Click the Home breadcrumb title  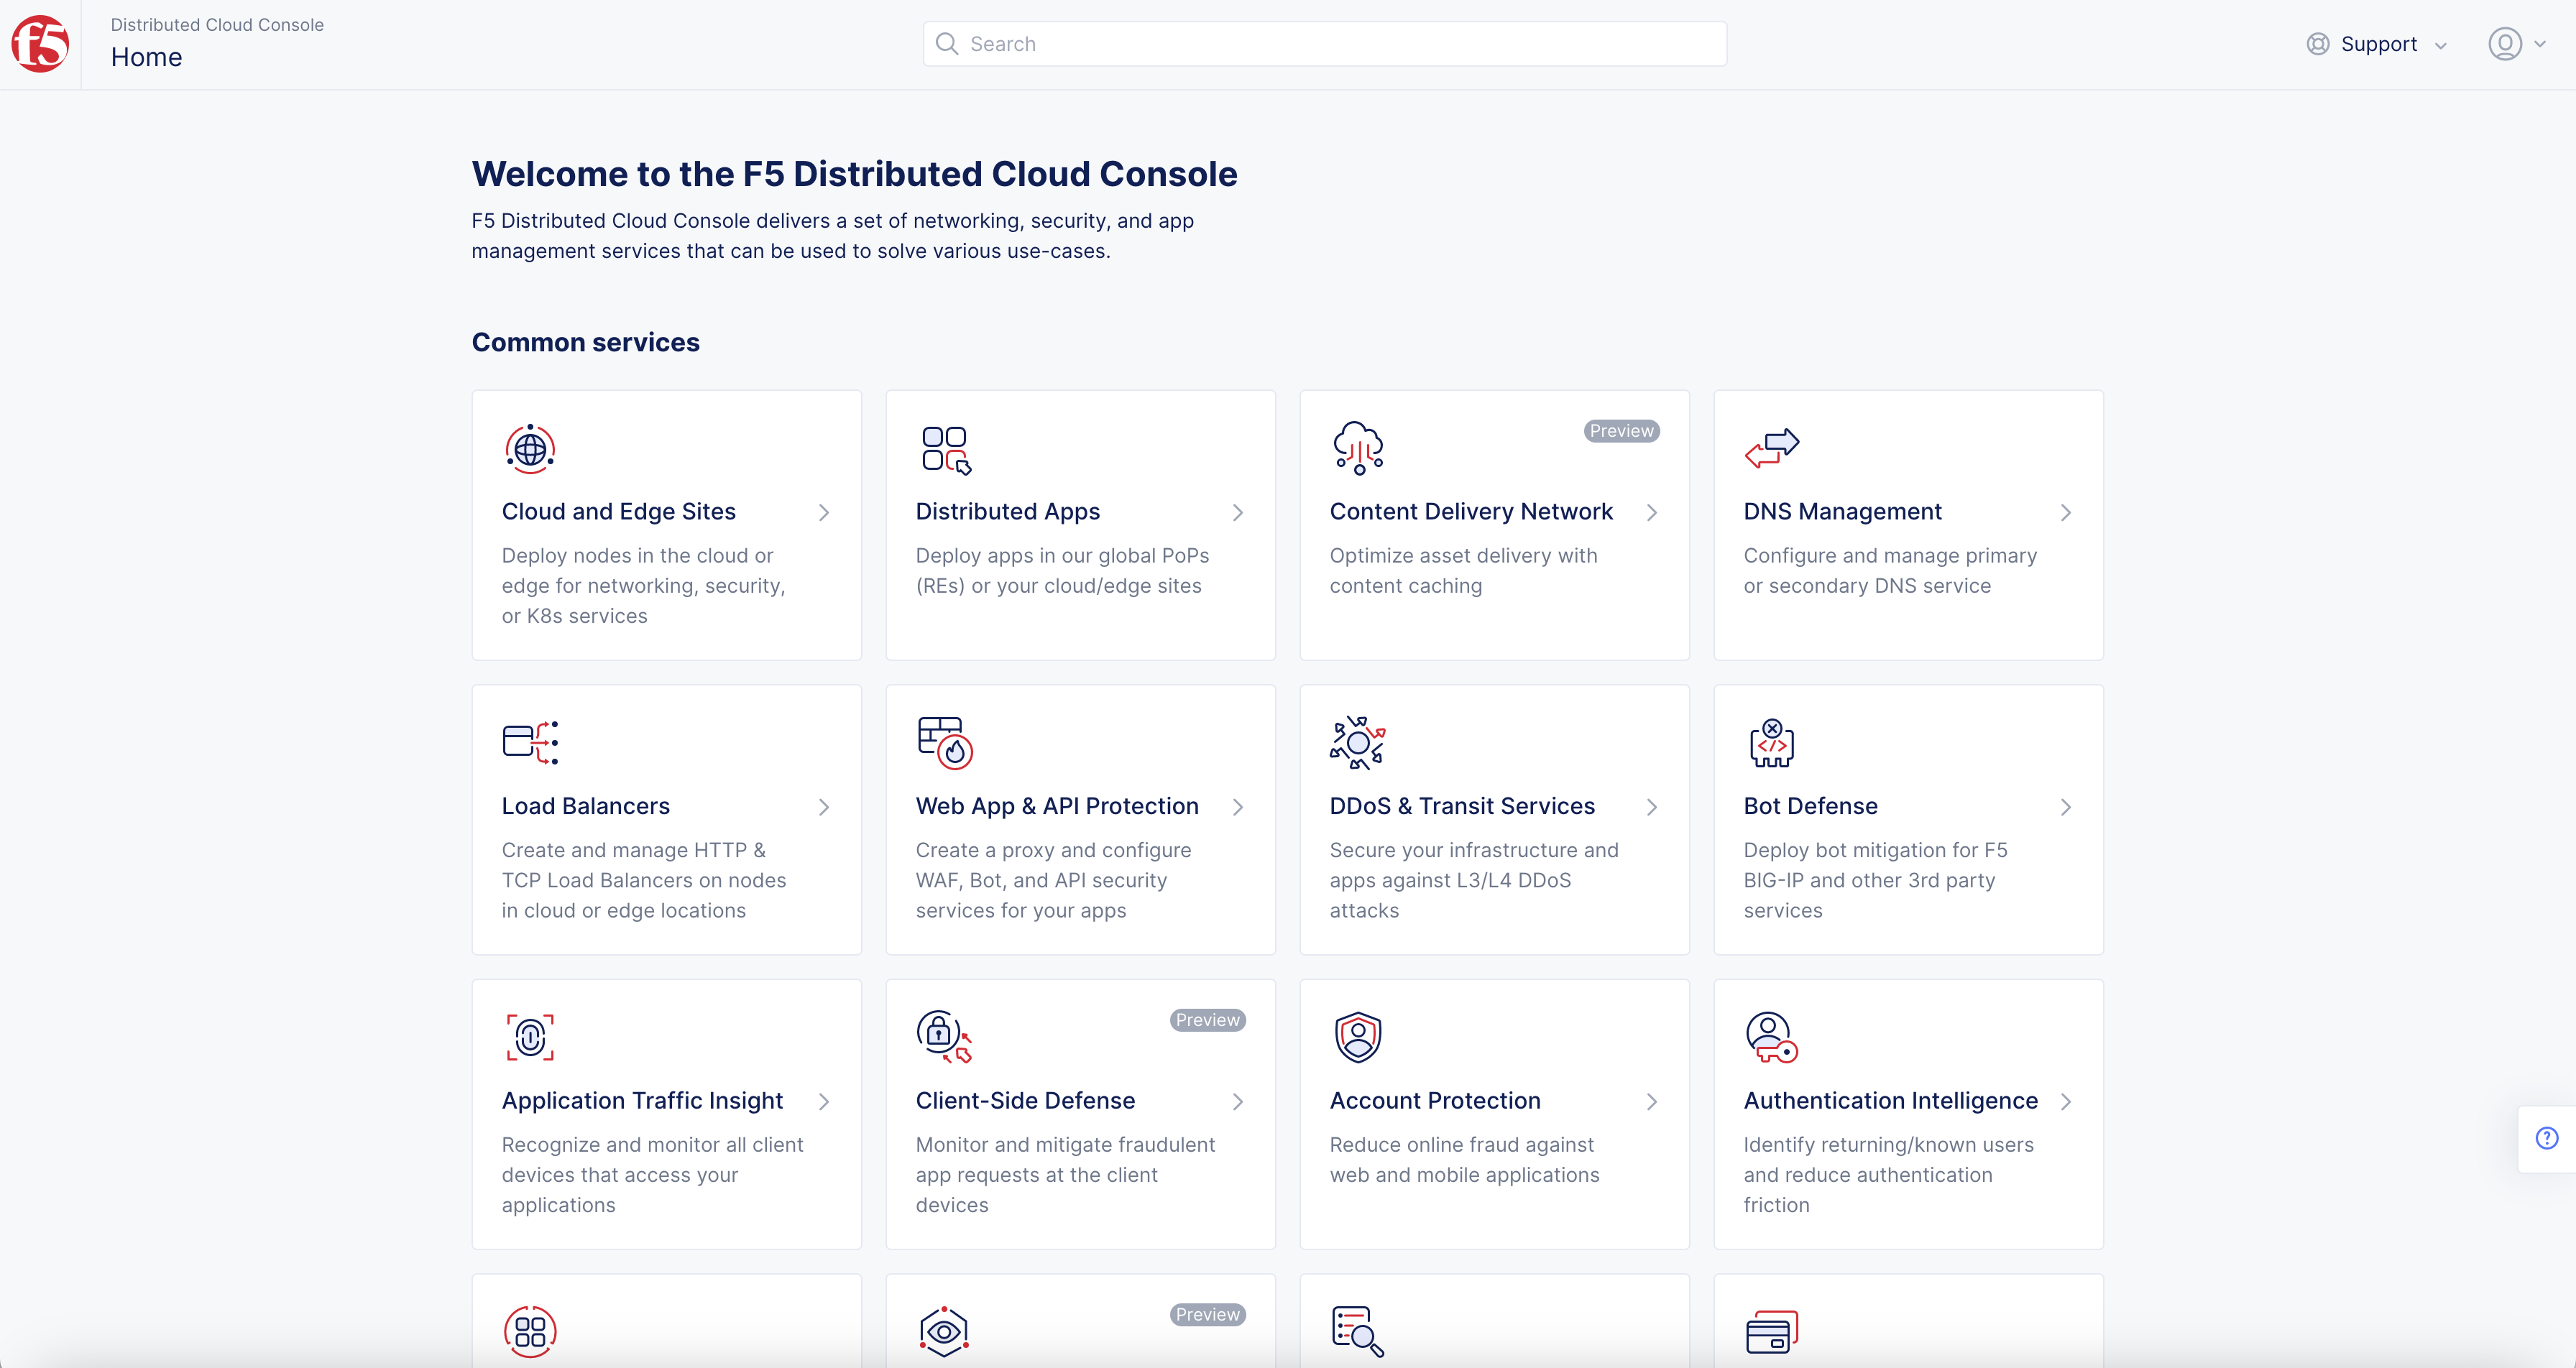pos(146,58)
